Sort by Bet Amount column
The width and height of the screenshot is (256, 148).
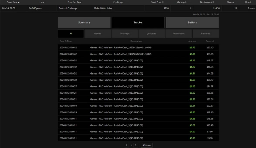coord(214,2)
